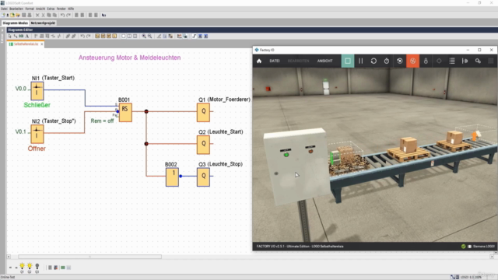
Task: Expand the collapsed left side panel arrow
Action: pos(2,30)
